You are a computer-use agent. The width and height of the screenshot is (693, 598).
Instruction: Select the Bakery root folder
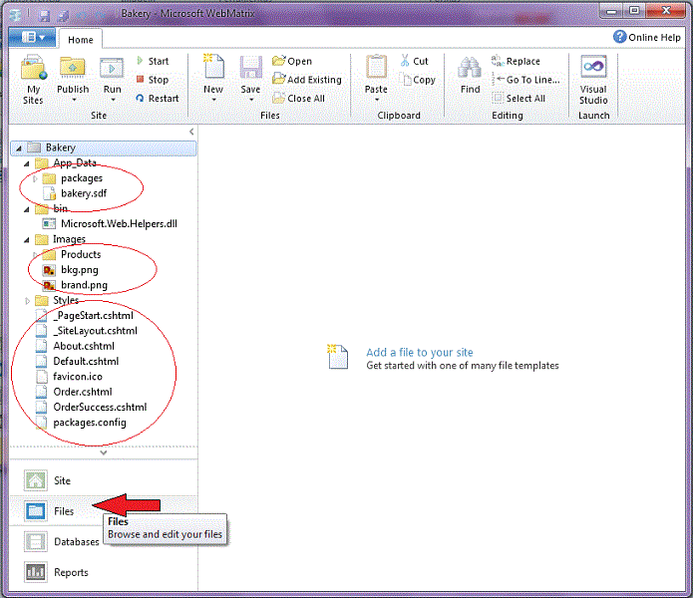[x=104, y=148]
